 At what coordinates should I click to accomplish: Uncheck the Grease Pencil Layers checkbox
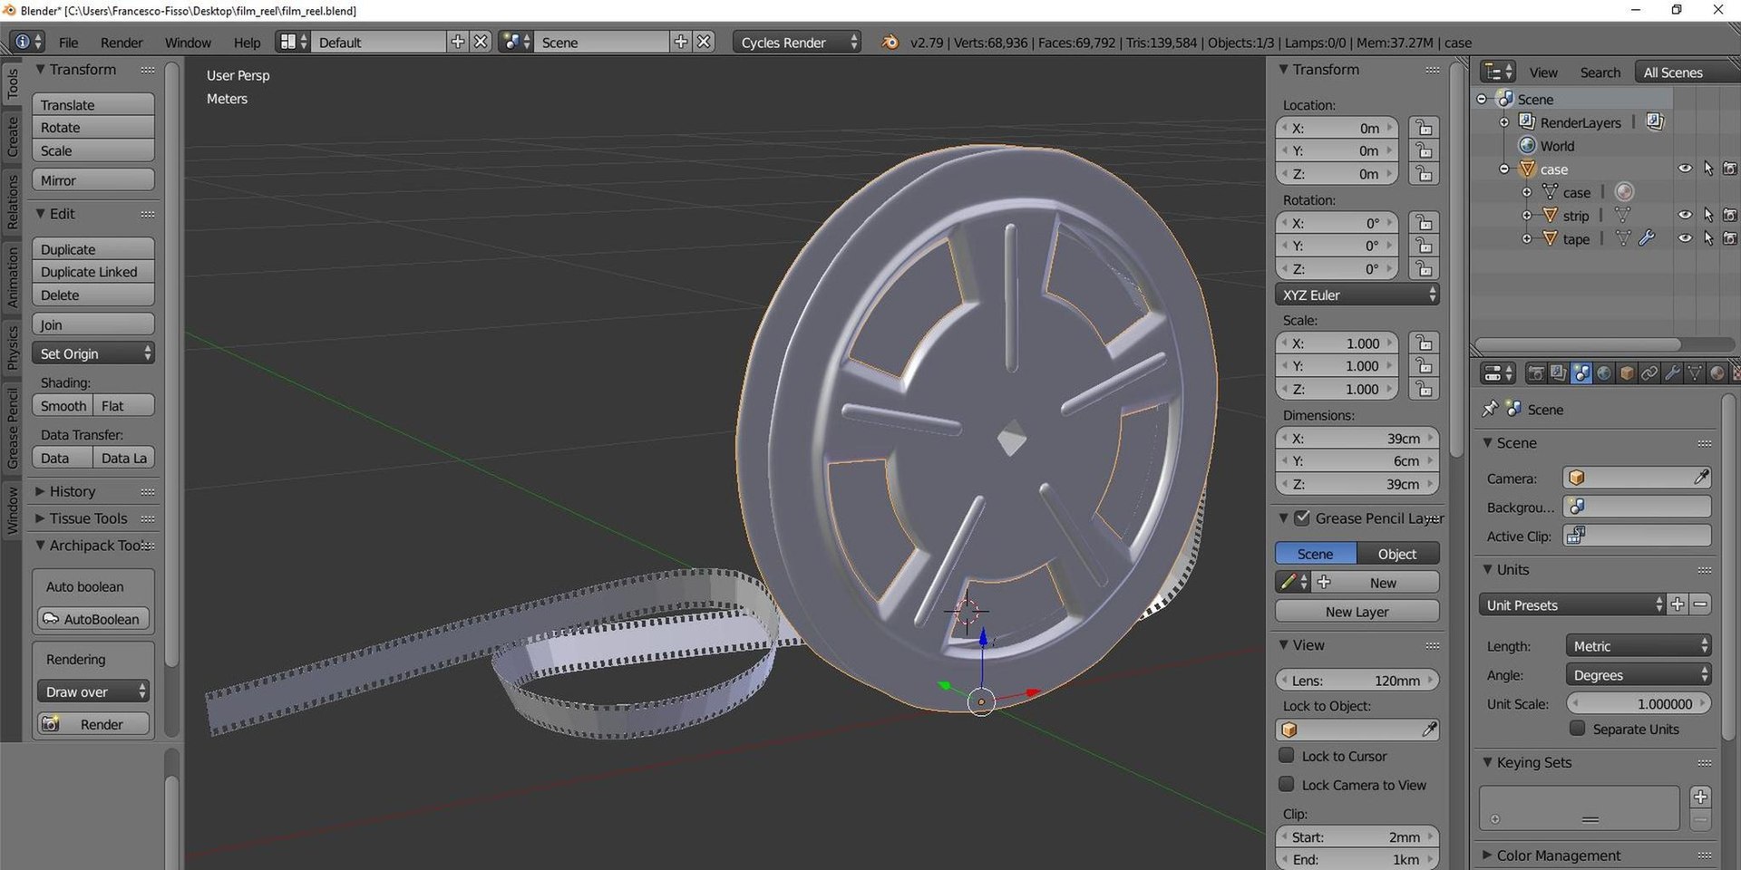pyautogui.click(x=1302, y=517)
